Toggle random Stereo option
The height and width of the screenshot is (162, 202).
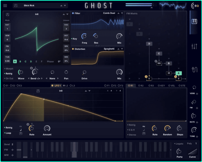tap(132, 135)
